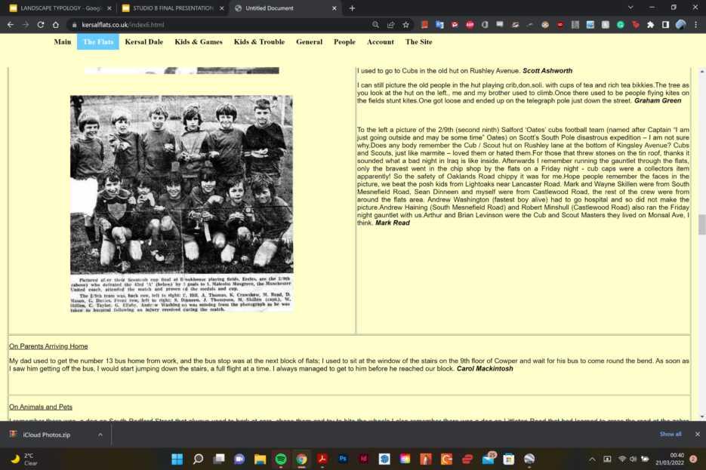
Task: Open Photoshop from the taskbar
Action: click(343, 459)
